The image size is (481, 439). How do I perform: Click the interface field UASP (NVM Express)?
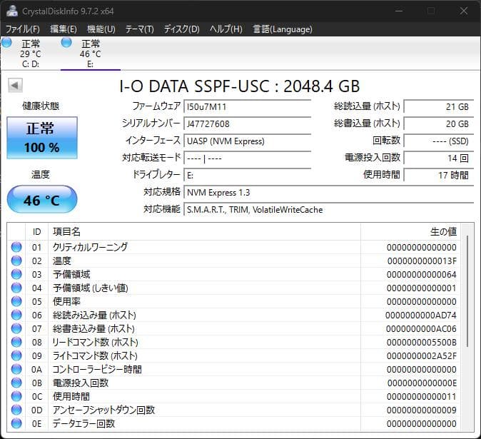pos(247,141)
